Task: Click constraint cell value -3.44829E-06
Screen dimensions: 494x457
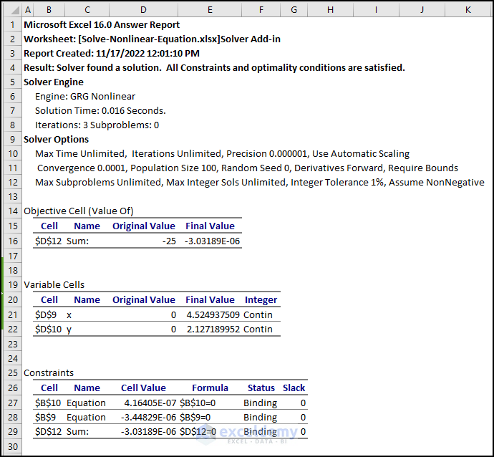Action: pos(148,418)
